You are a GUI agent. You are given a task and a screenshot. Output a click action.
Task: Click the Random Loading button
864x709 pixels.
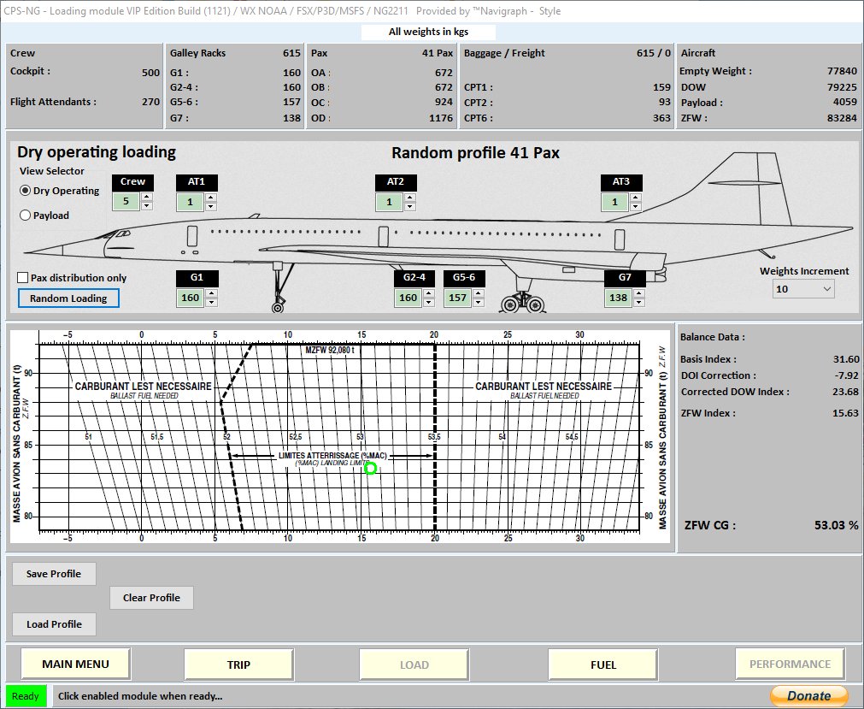[68, 298]
